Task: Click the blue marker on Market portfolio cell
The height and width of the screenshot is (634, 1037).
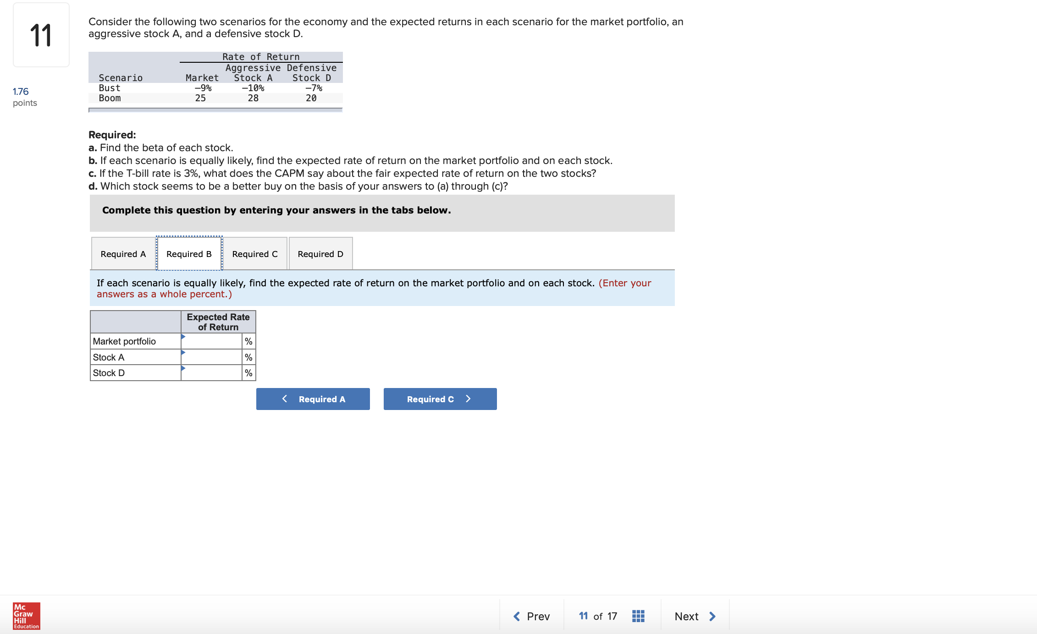Action: click(x=183, y=337)
